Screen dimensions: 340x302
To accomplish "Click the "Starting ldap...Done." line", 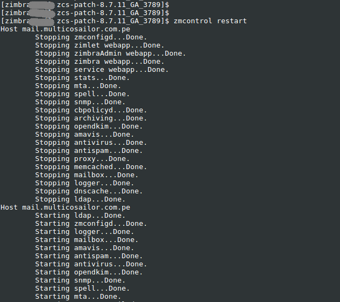I will [x=80, y=216].
